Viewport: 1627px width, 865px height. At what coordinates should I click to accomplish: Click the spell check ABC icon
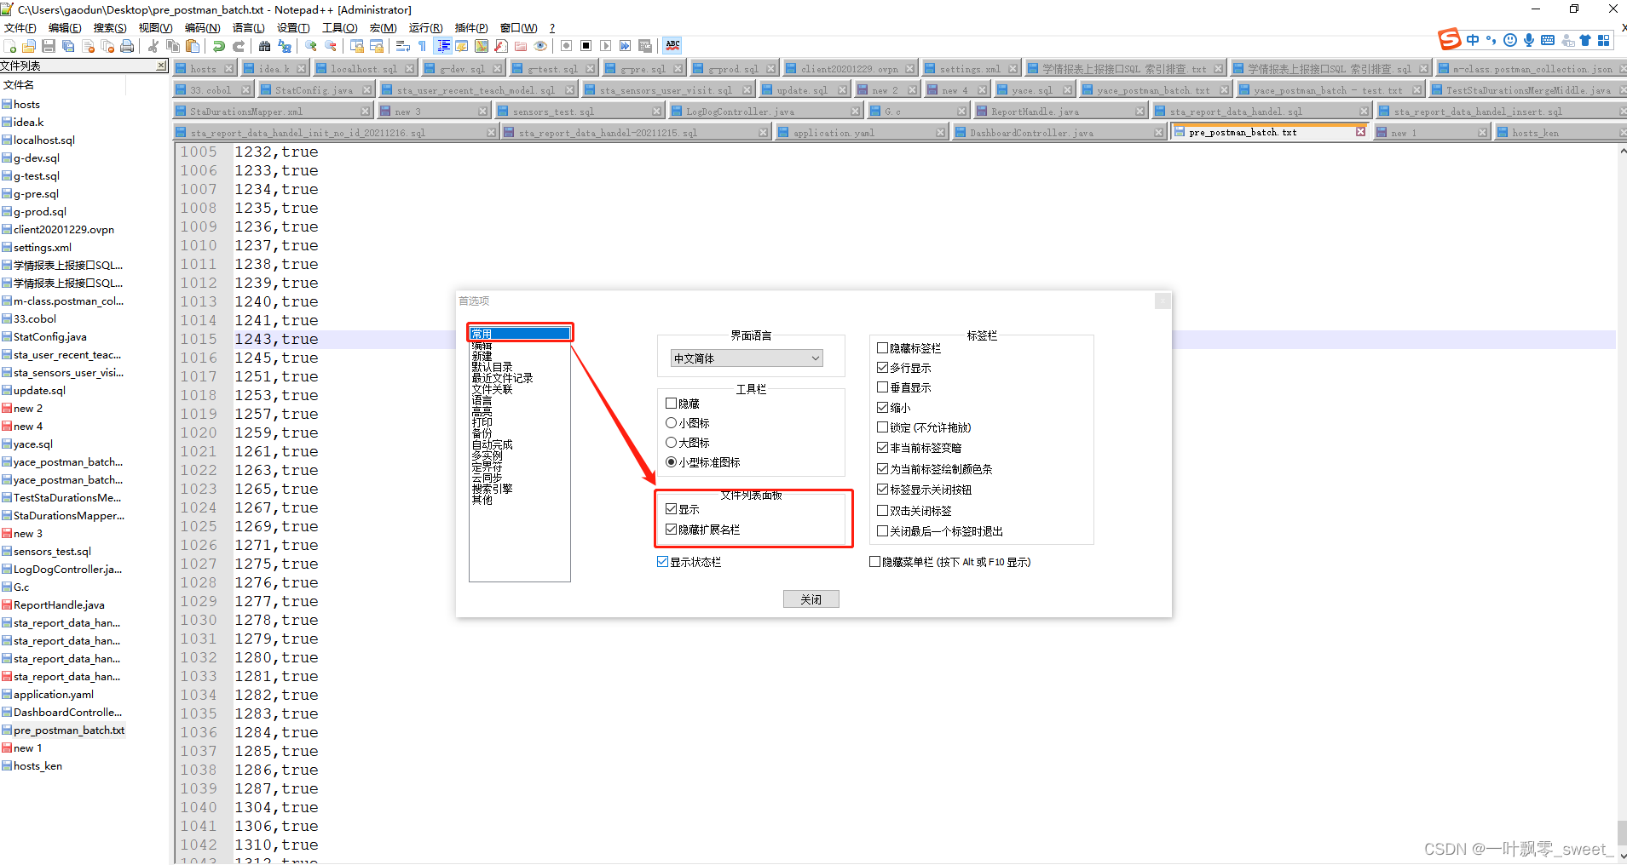(x=672, y=46)
